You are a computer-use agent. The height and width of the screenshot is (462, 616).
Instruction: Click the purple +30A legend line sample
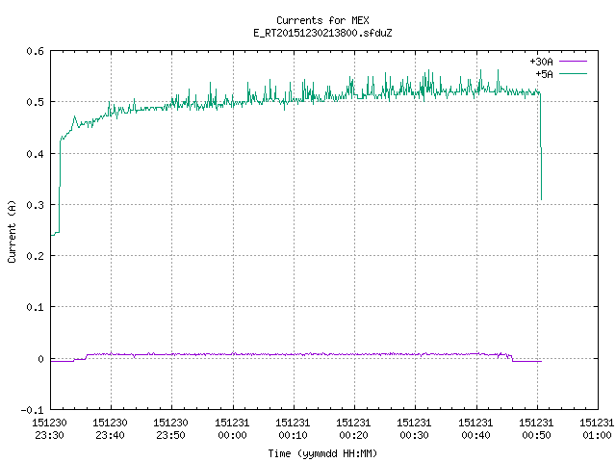pyautogui.click(x=573, y=62)
